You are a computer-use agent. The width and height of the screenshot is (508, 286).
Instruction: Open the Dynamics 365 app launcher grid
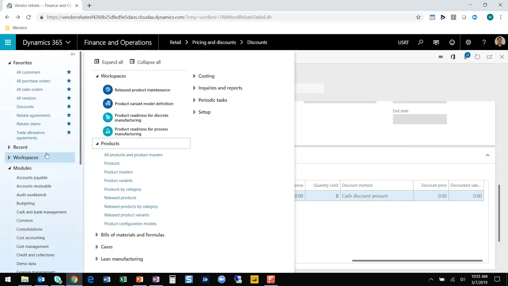8,43
